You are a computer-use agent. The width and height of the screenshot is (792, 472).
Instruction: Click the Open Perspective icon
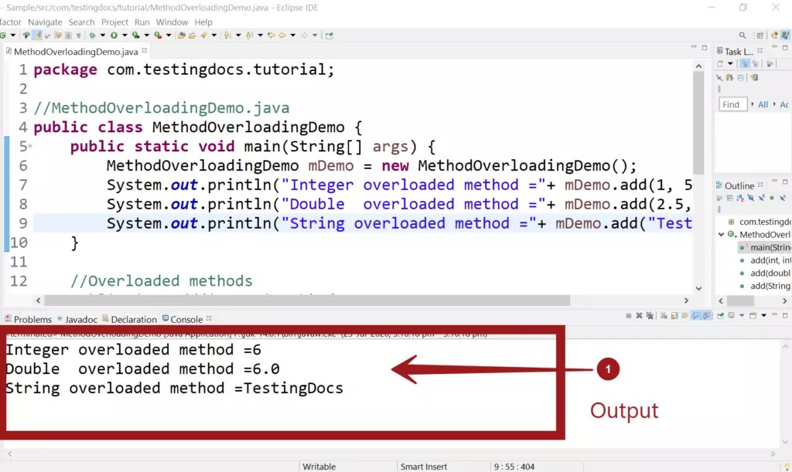point(760,36)
